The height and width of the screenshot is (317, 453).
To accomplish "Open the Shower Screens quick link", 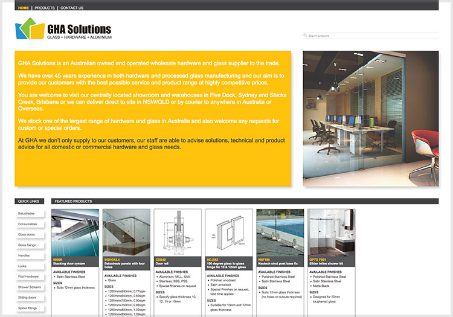I will [30, 287].
